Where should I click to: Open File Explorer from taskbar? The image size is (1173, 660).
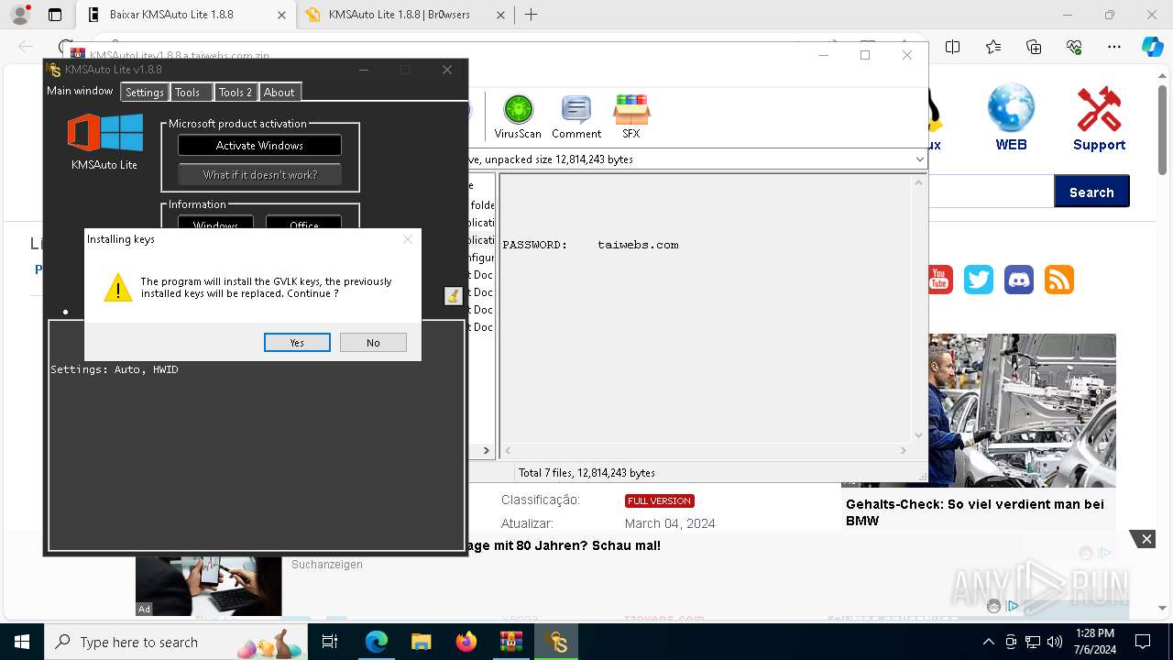(421, 642)
